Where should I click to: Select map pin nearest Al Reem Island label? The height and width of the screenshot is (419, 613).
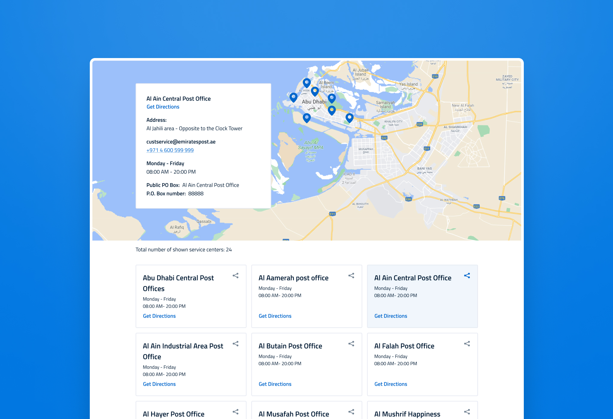tap(331, 98)
